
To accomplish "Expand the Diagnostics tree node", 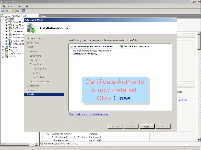I will tap(3, 50).
